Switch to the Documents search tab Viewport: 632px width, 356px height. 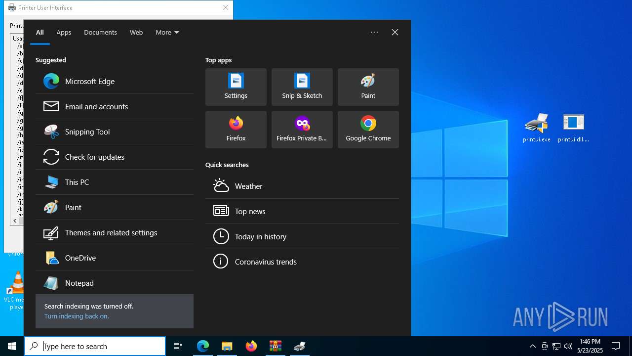point(100,32)
